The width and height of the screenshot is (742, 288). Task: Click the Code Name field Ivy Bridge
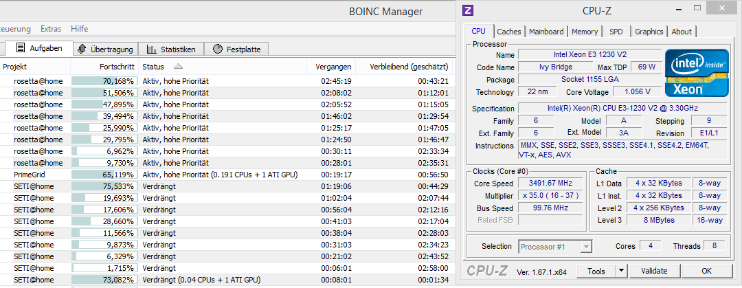point(555,67)
